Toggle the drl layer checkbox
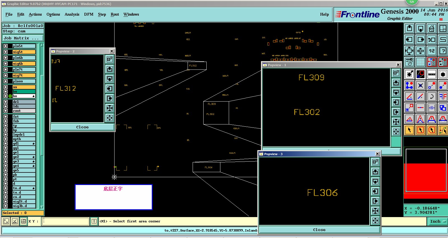448x238 pixels. (x=6, y=102)
